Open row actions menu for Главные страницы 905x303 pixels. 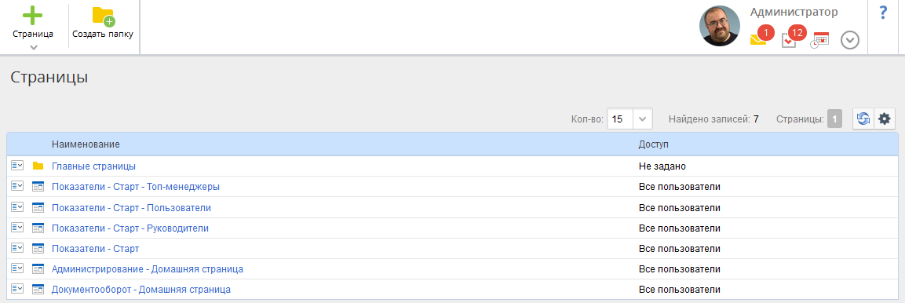16,166
